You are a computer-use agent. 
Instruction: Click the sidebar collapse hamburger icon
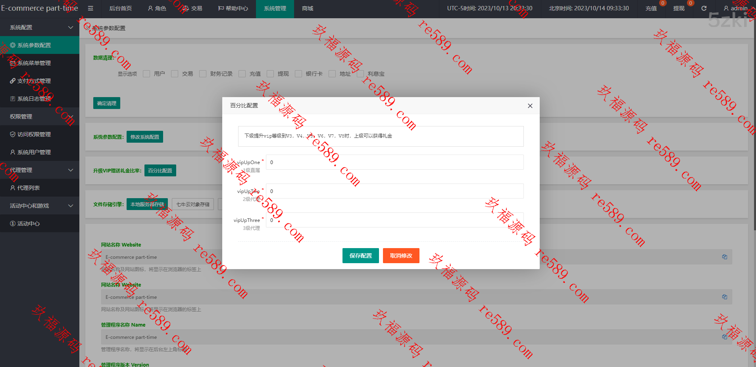[x=90, y=8]
